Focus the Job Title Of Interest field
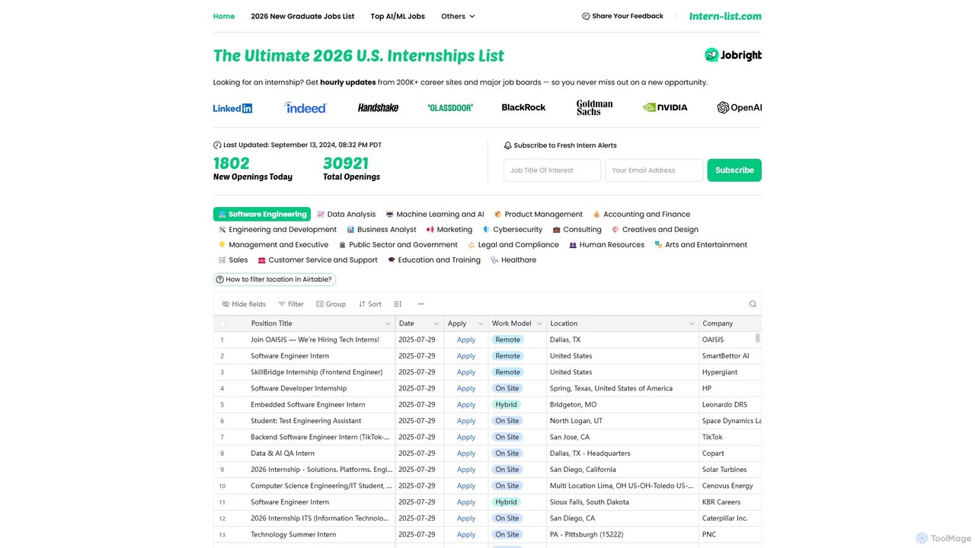 pyautogui.click(x=552, y=170)
